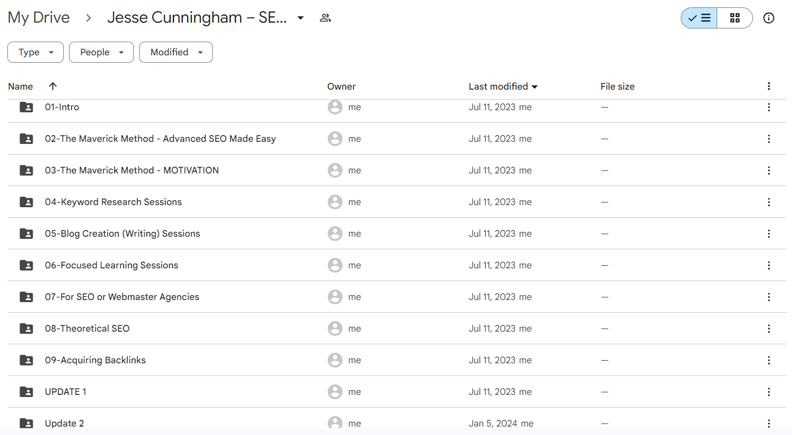Open the Modified filter dropdown
Image resolution: width=792 pixels, height=435 pixels.
tap(176, 52)
